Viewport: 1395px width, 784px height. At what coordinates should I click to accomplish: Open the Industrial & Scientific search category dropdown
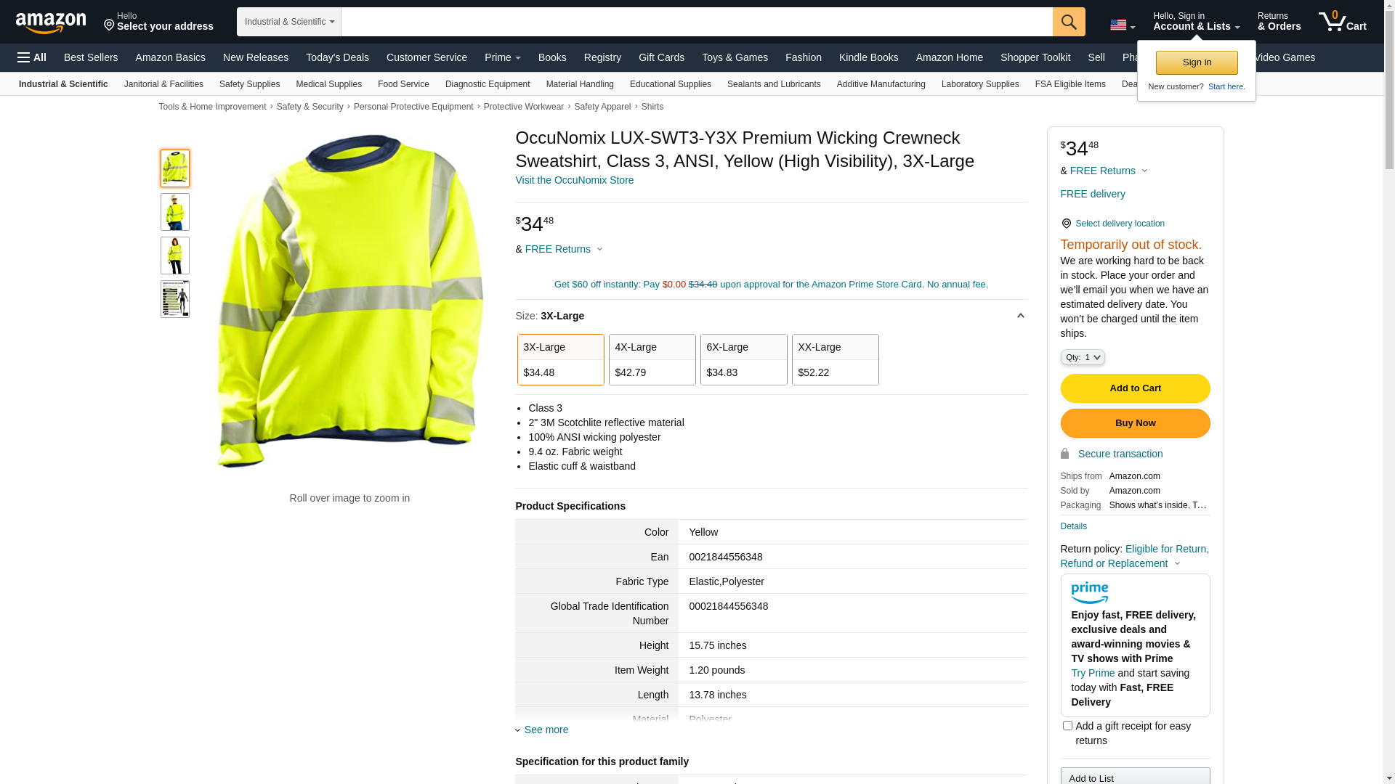tap(289, 22)
